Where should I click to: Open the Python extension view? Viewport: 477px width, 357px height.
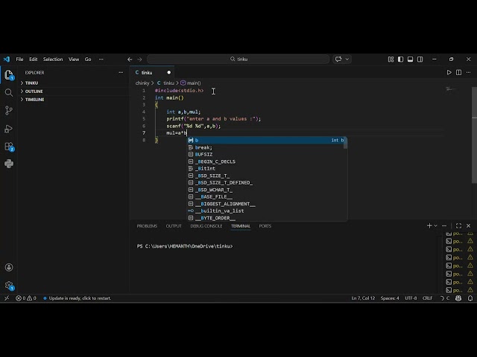pos(9,164)
